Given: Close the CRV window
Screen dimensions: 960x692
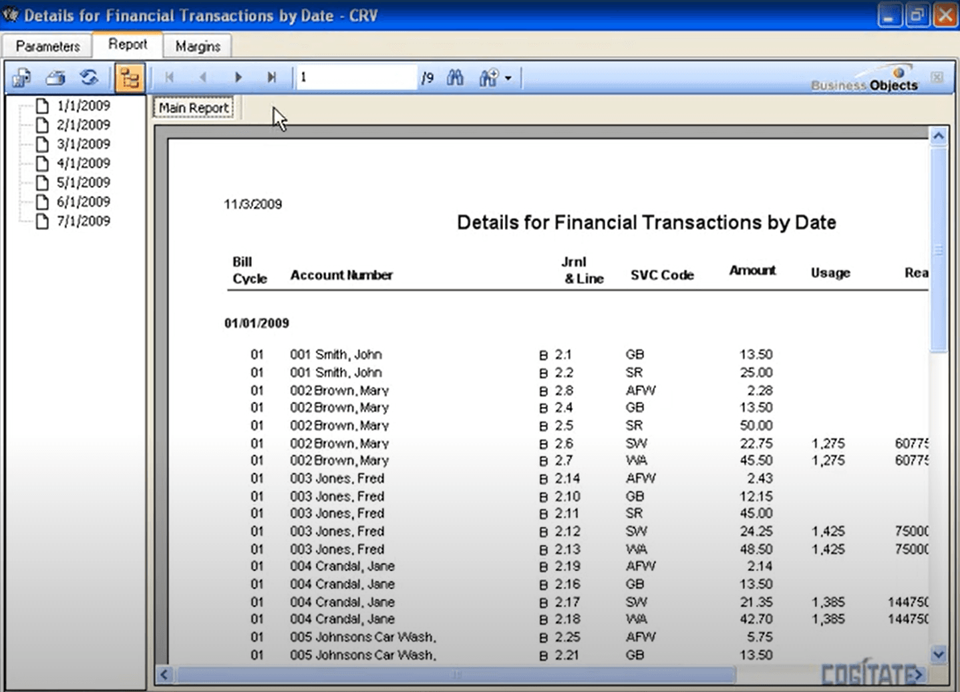Looking at the screenshot, I should tap(945, 15).
